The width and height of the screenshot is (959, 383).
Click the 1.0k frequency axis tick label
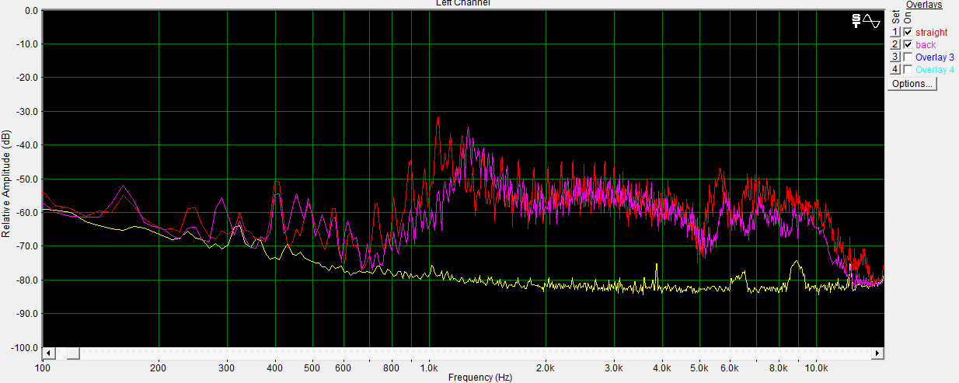click(x=428, y=367)
